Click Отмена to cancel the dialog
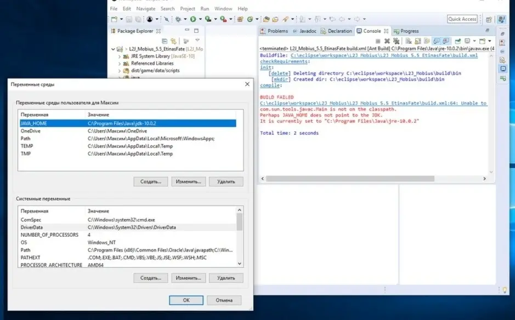Viewport: 515px width, 320px height. (x=224, y=300)
